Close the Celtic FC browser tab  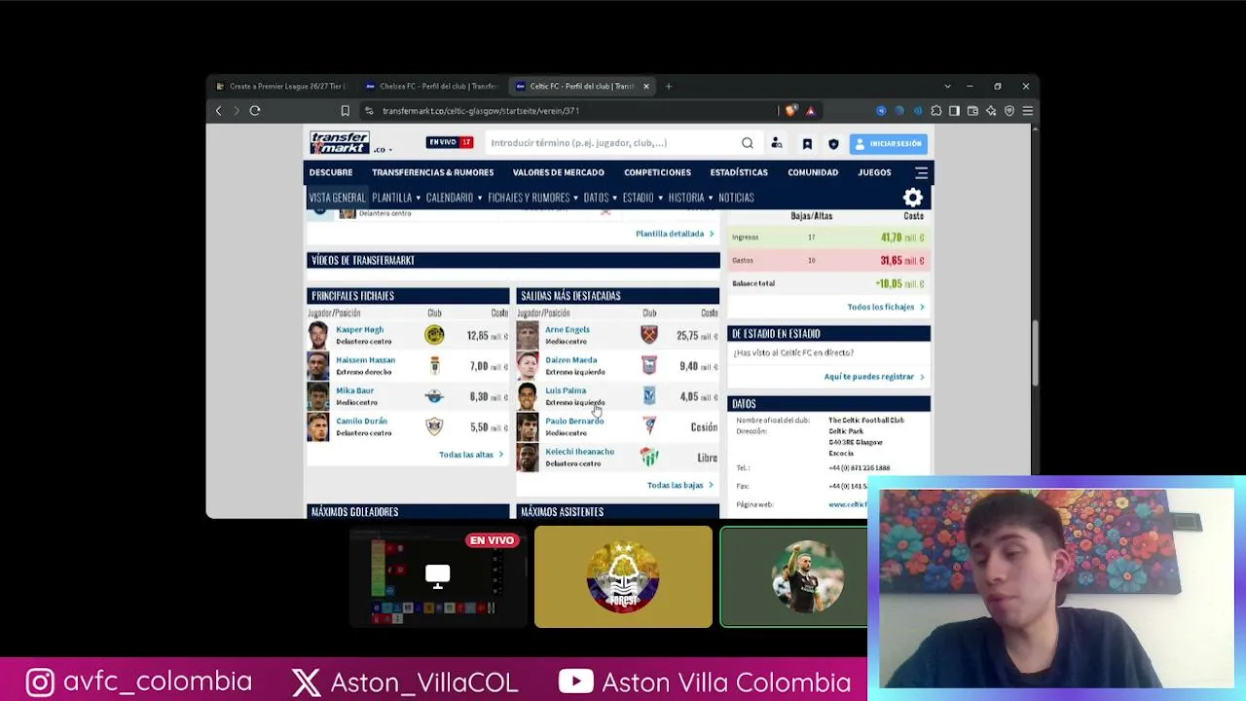point(645,87)
